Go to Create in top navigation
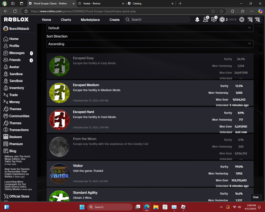Image resolution: width=265 pixels, height=212 pixels. click(x=114, y=20)
